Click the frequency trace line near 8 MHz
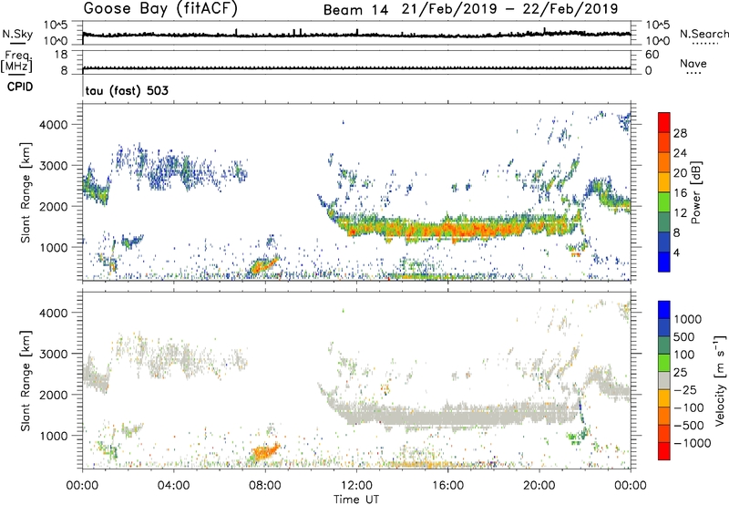 [x=356, y=68]
